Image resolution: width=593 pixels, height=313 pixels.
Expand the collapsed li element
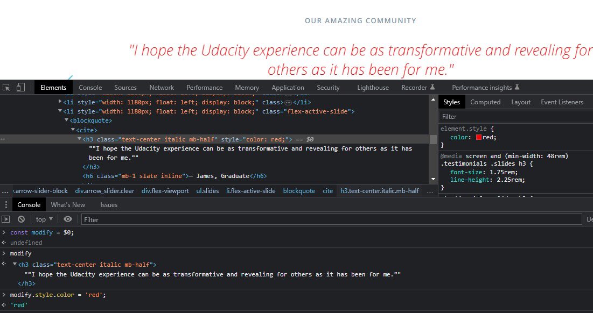click(x=60, y=102)
